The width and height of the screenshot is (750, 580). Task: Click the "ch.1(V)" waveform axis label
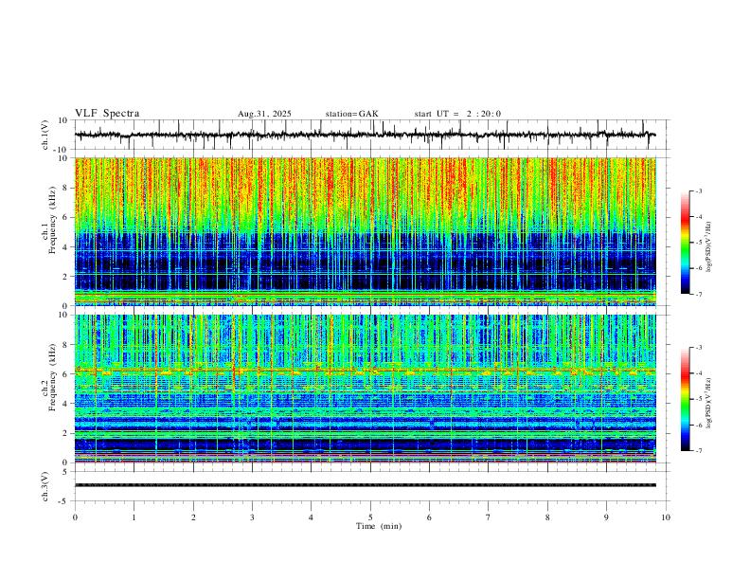coord(45,135)
